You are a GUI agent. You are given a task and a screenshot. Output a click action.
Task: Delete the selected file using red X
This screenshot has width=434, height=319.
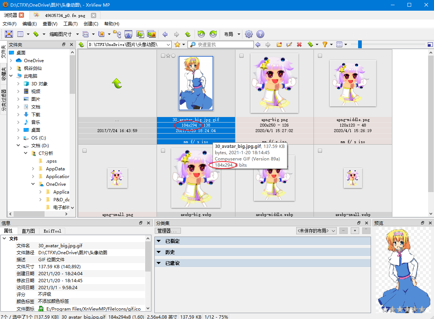point(299,45)
